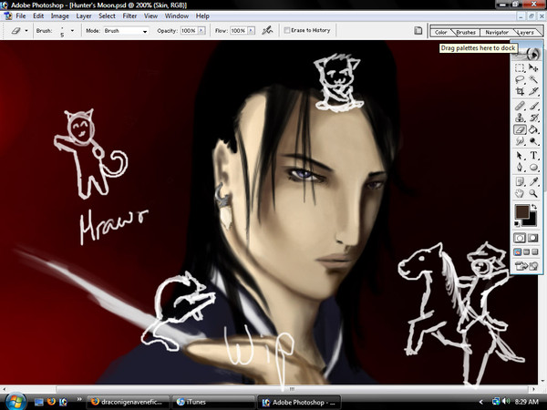Choose Full Screen mode
Image resolution: width=547 pixels, height=410 pixels.
tap(535, 252)
